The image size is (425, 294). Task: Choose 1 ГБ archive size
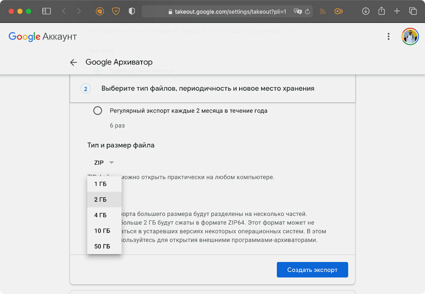104,184
